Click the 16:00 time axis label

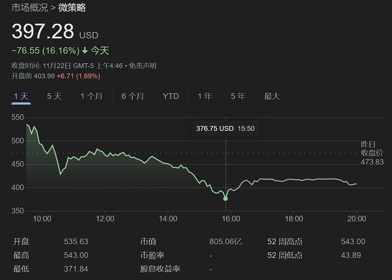[231, 219]
